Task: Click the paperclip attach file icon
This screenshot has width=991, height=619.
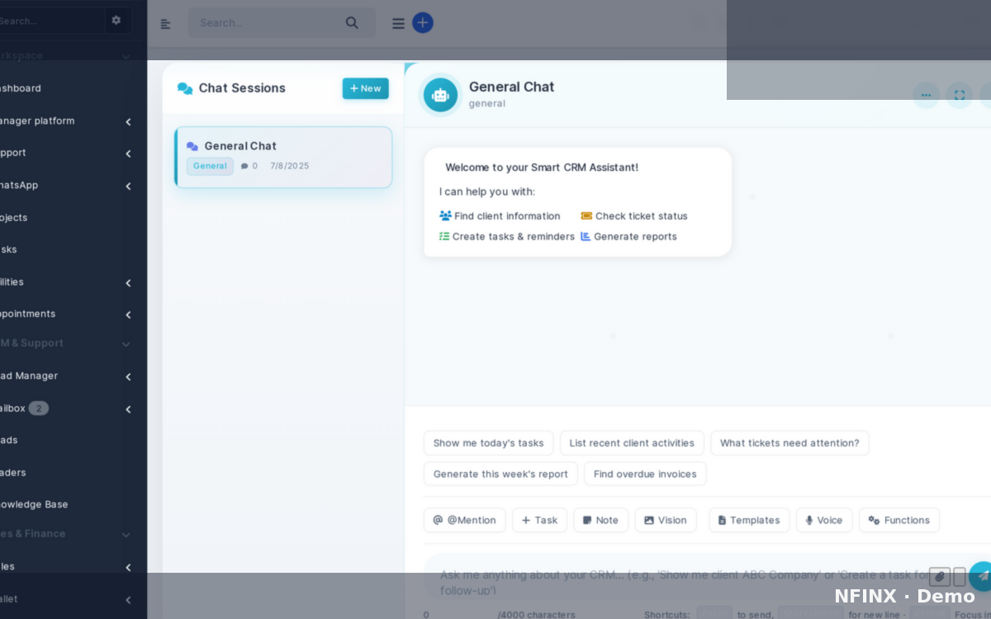Action: pos(940,576)
